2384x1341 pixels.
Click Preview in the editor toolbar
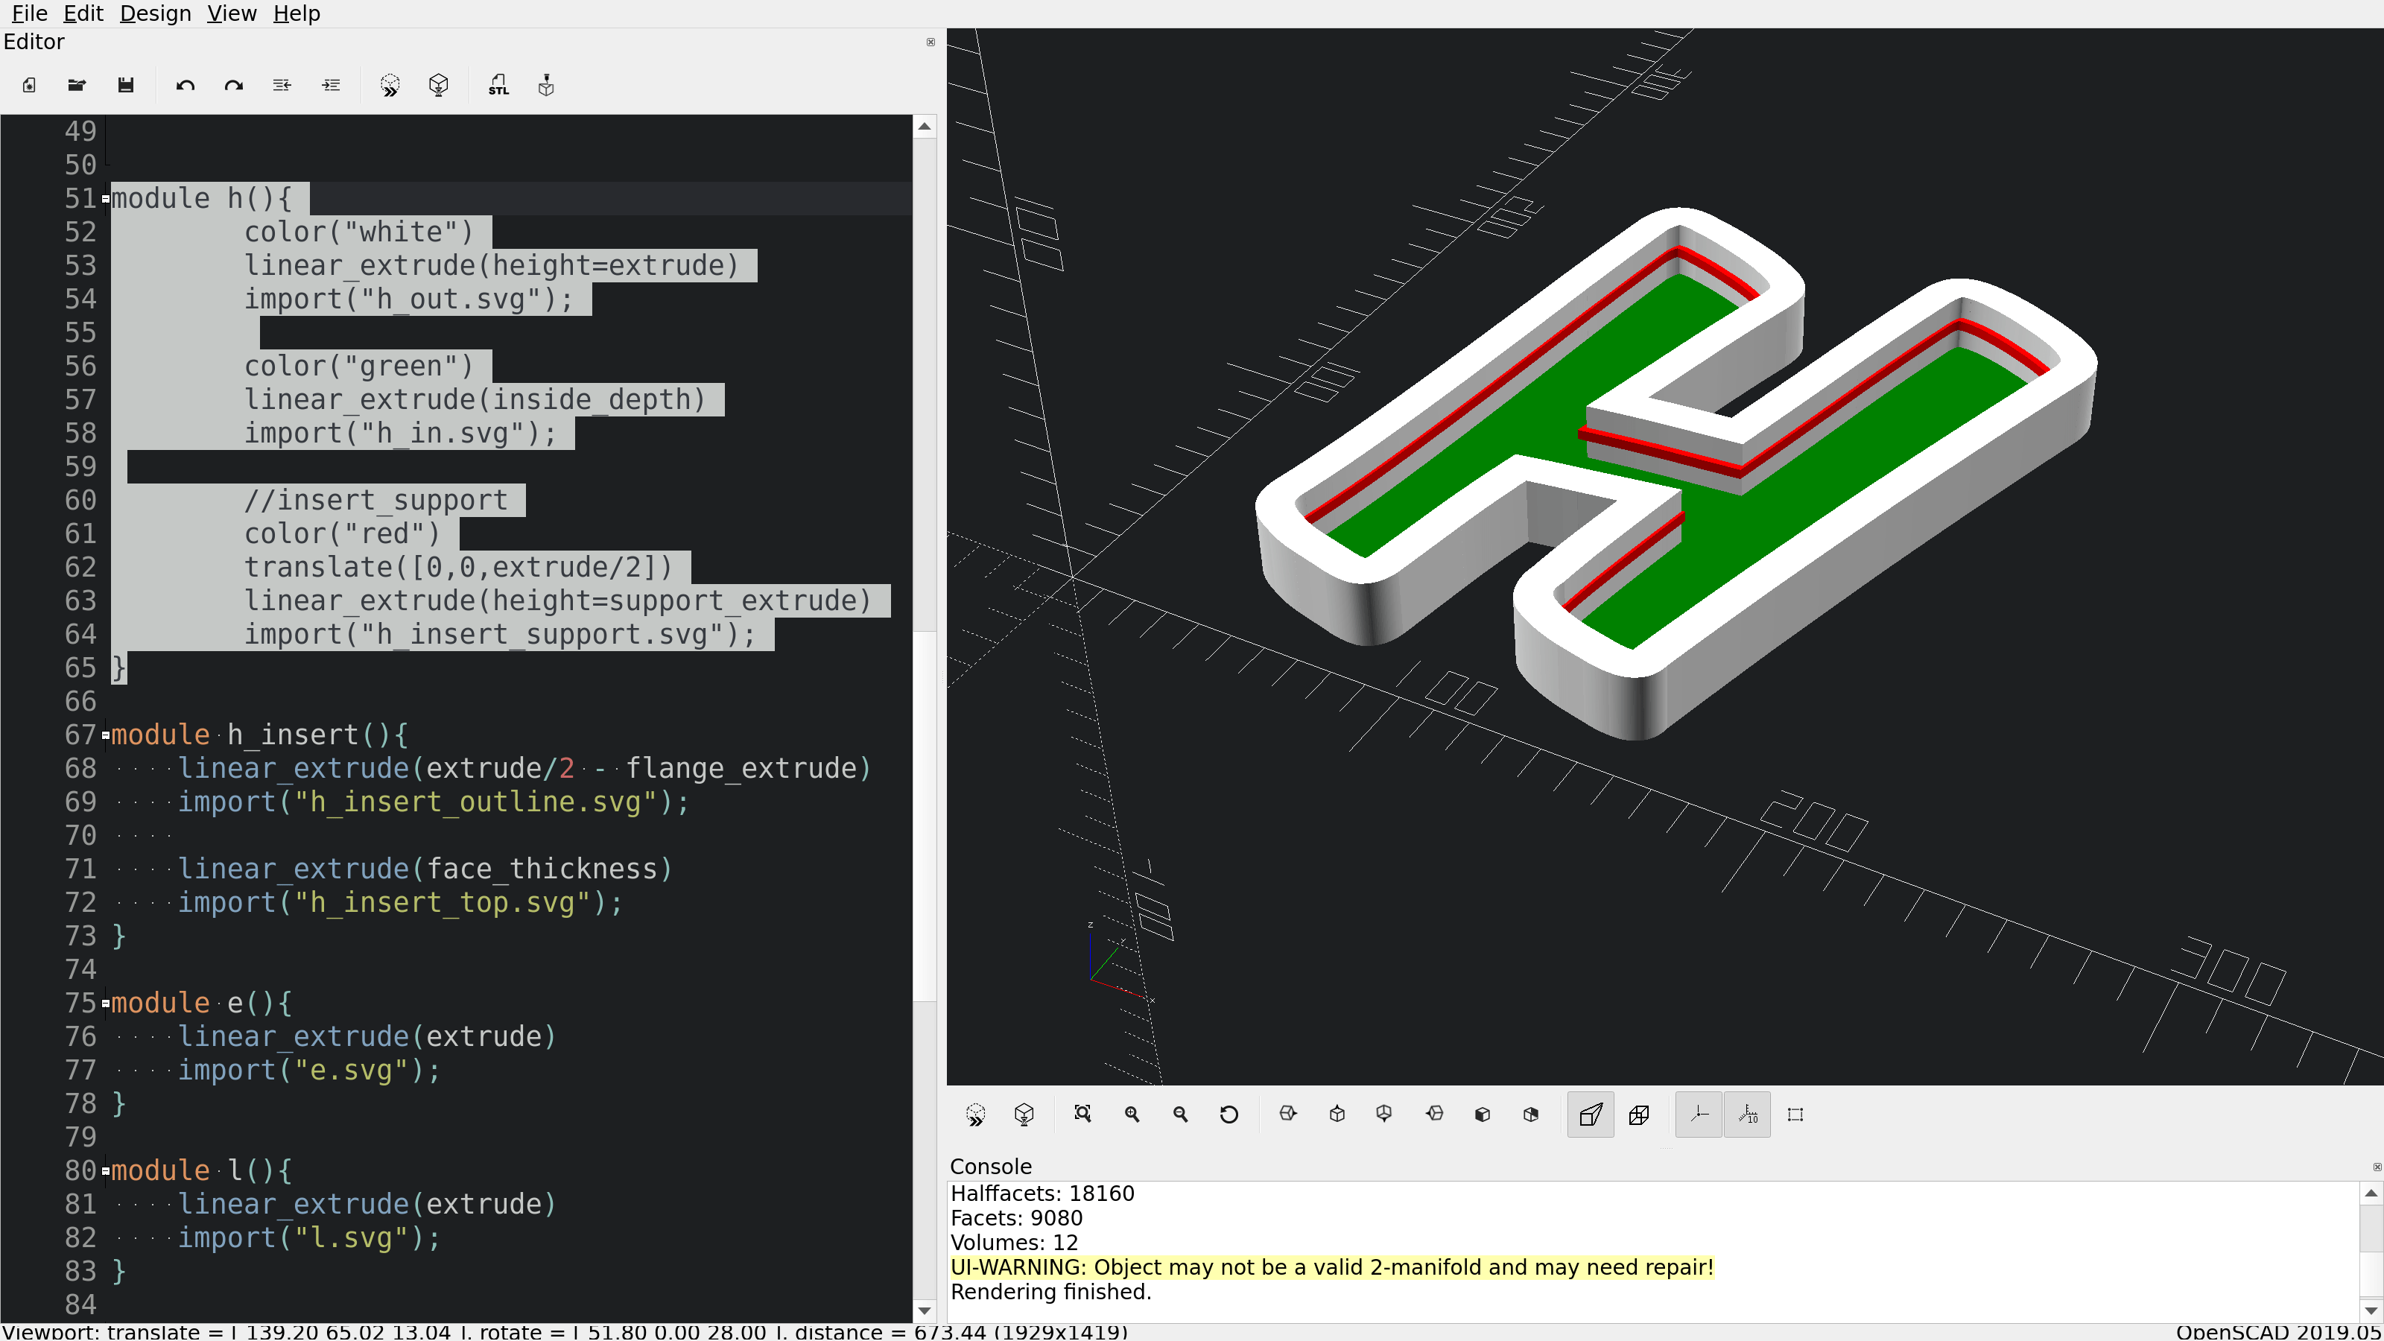click(390, 85)
